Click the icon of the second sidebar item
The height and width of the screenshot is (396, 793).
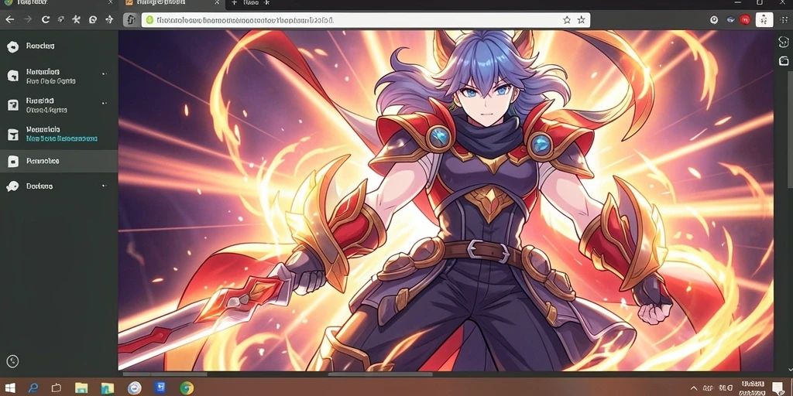pyautogui.click(x=12, y=76)
